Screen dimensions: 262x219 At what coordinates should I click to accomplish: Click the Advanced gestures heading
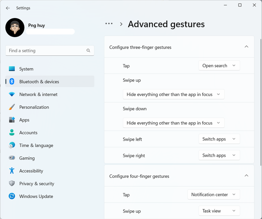coord(166,24)
